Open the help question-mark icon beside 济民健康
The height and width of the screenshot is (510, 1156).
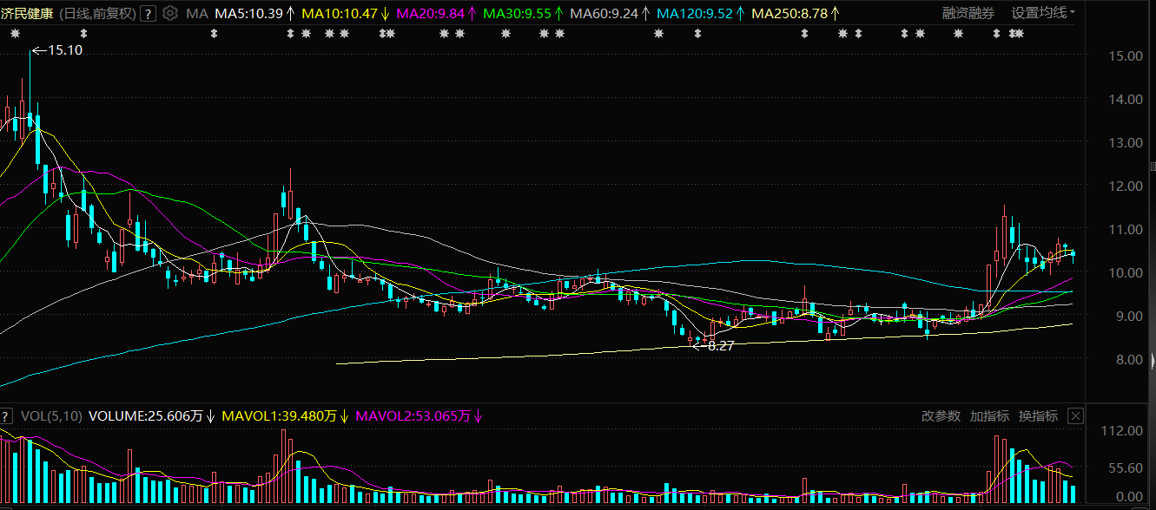[149, 13]
